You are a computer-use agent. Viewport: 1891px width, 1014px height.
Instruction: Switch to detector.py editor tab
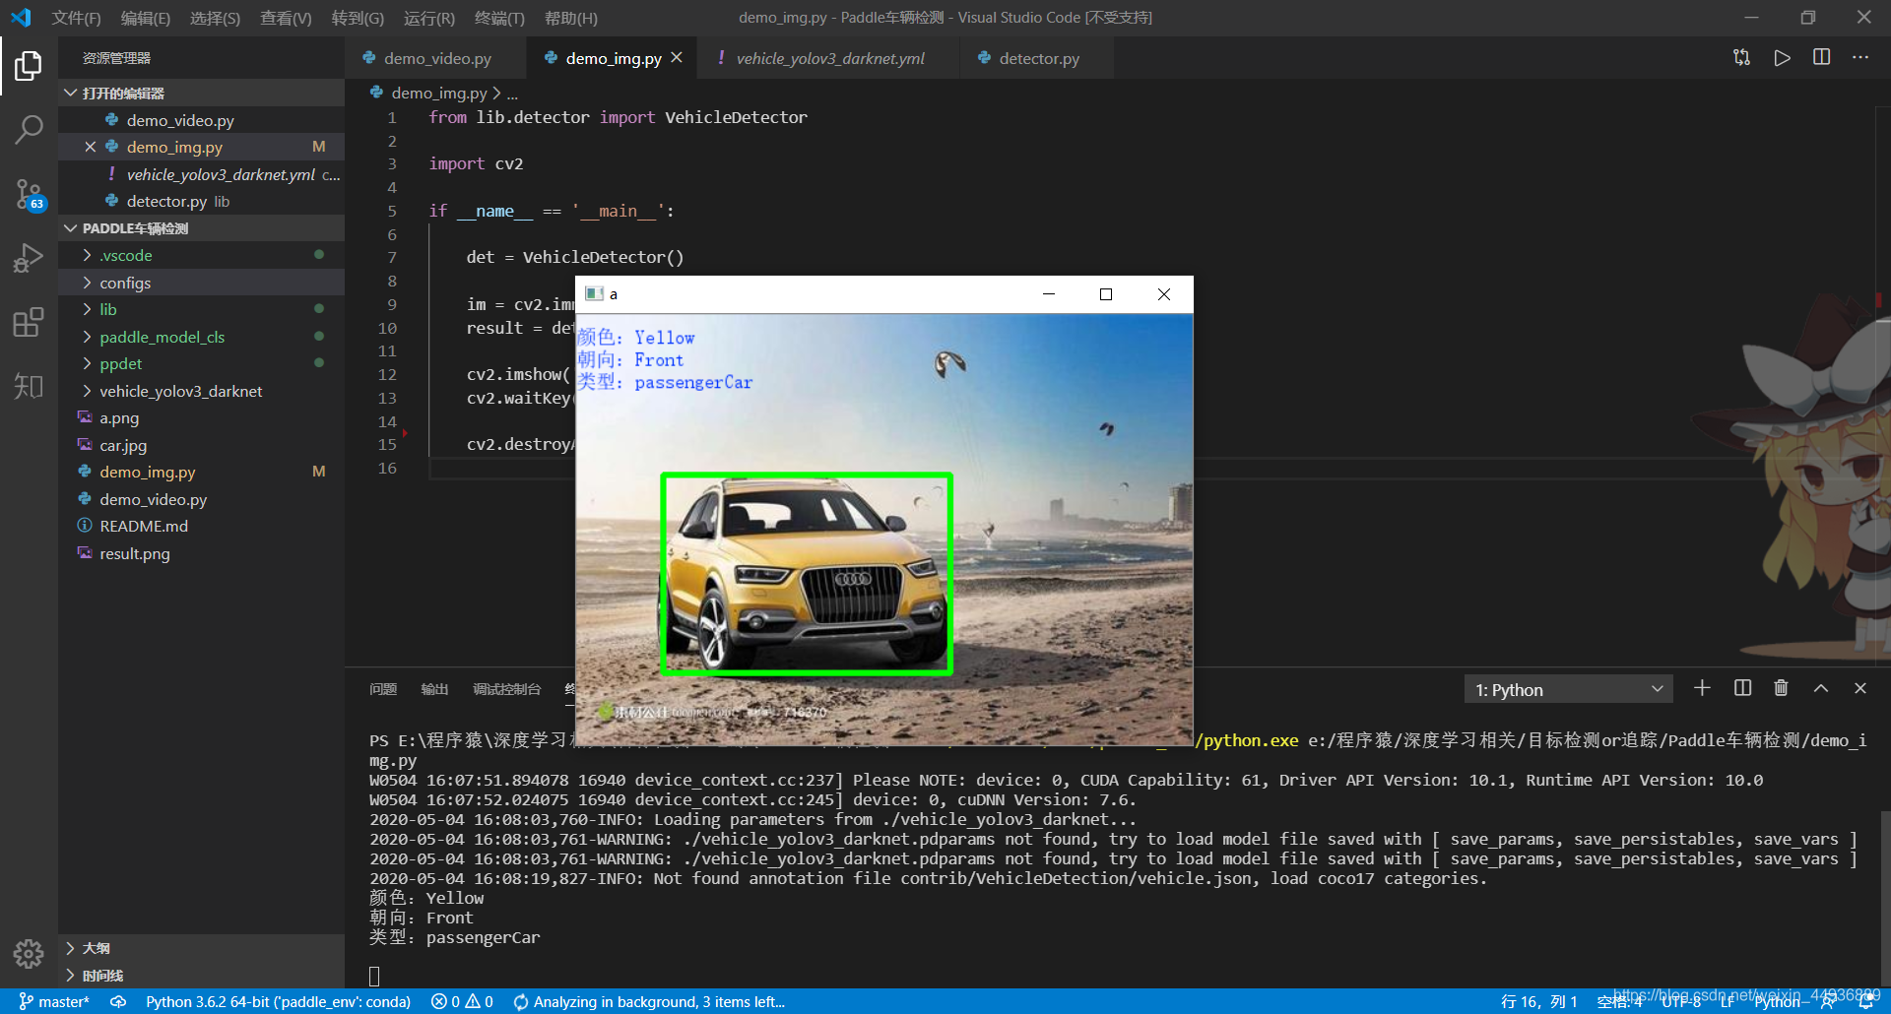coord(1038,58)
